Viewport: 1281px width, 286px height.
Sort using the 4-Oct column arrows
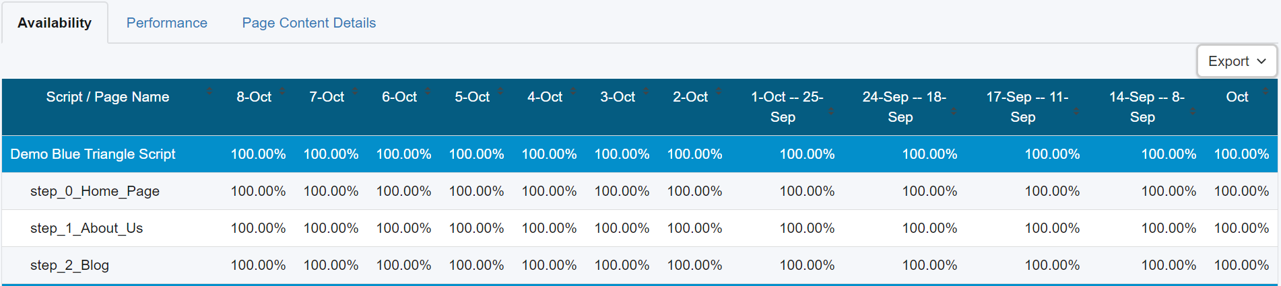(x=573, y=91)
